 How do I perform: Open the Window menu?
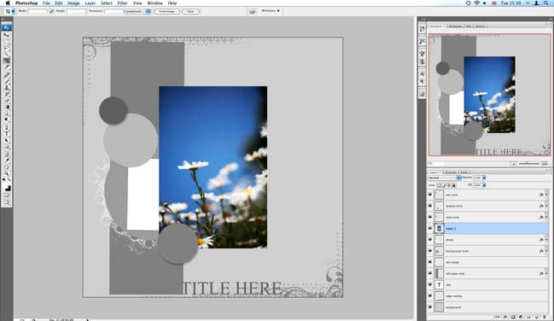tap(155, 3)
